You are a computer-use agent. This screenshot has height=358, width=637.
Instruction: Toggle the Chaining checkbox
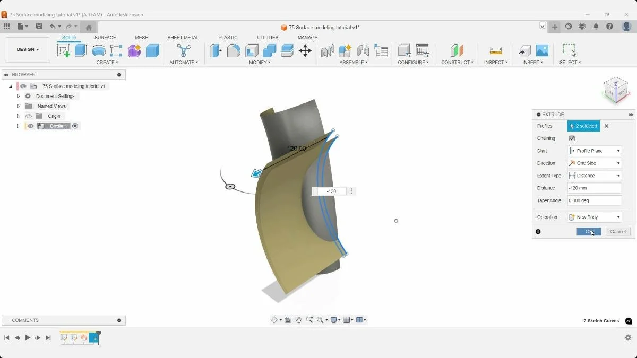[x=572, y=138]
